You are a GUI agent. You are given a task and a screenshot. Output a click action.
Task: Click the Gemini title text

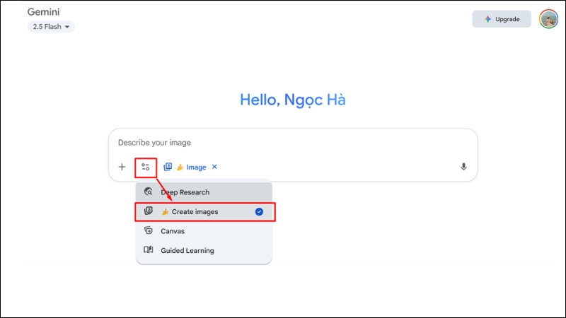(x=42, y=13)
